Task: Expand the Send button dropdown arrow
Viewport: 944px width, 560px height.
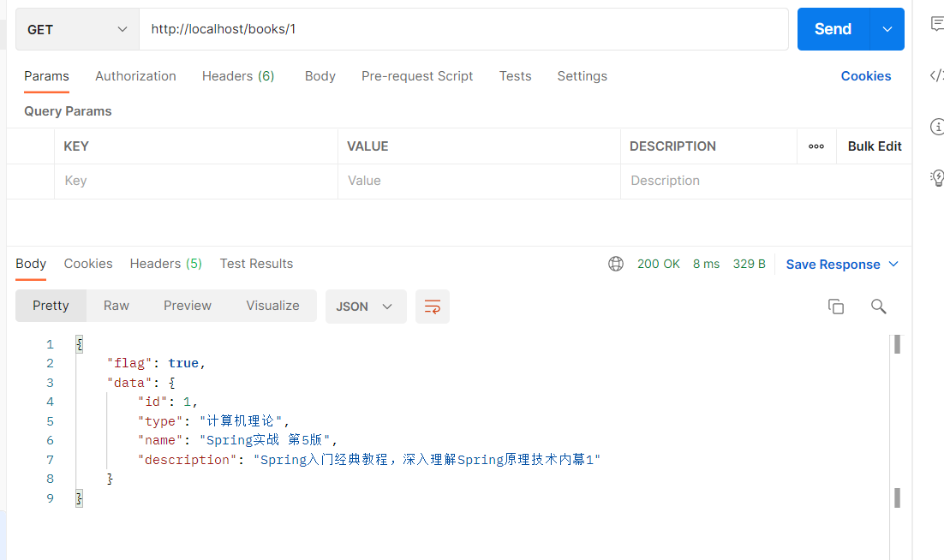Action: pos(887,29)
